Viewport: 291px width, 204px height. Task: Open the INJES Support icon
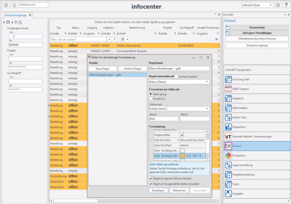click(x=228, y=89)
